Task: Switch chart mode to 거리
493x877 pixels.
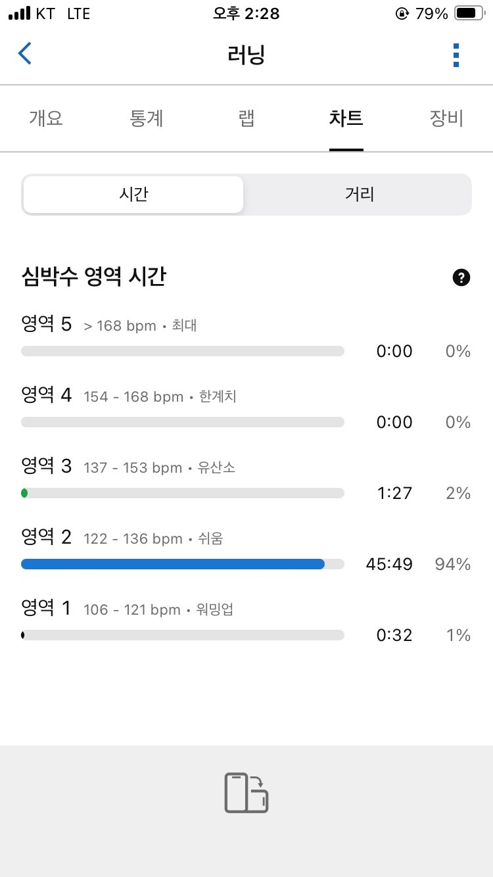Action: pyautogui.click(x=359, y=195)
